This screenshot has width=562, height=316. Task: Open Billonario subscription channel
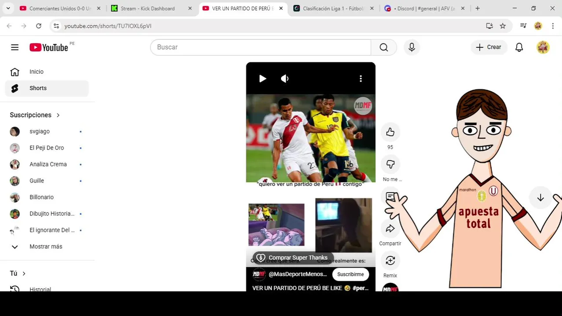[x=47, y=197]
